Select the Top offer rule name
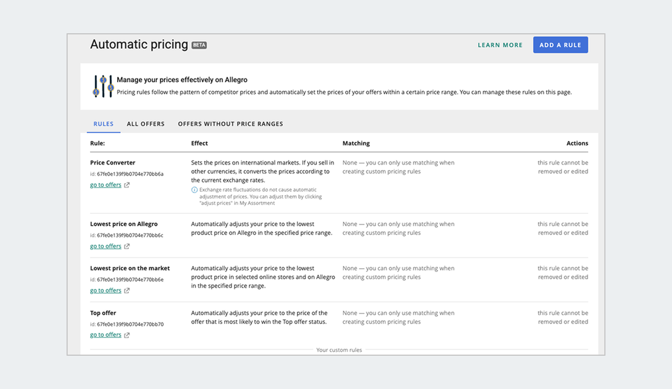The image size is (672, 389). [x=103, y=313]
